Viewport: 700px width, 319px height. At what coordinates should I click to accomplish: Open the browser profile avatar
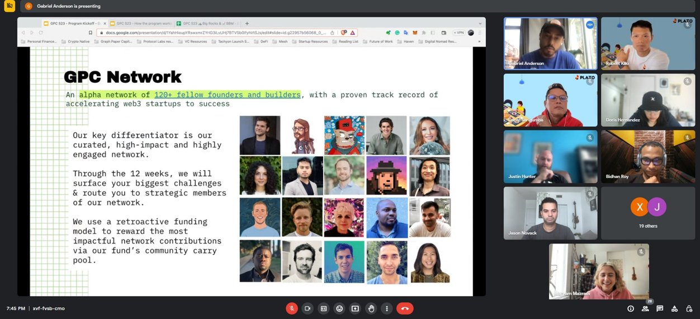[471, 32]
